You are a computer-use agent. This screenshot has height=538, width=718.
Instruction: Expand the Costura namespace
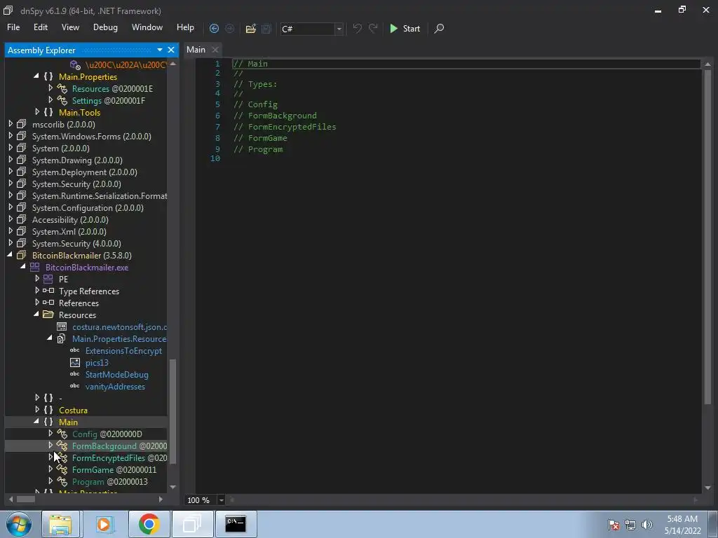tap(37, 409)
